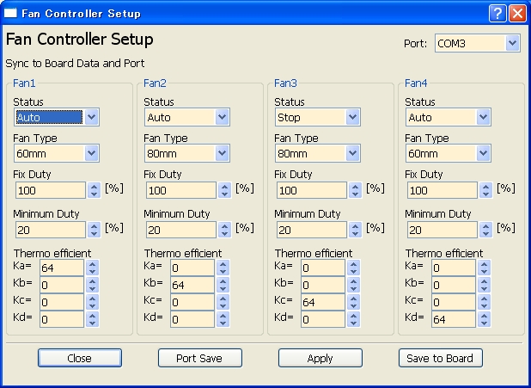Click Fan4 Kd value field showing 64
Image resolution: width=531 pixels, height=388 pixels.
point(454,319)
